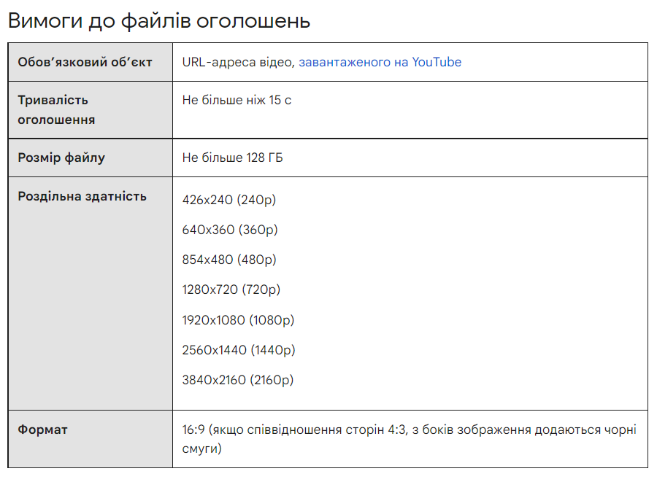Open the 'завантаженого на YouTube' link

(380, 62)
